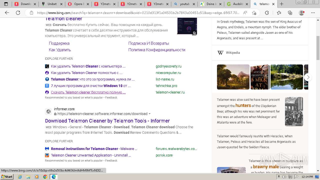This screenshot has width=320, height=180.
Task: Click pcrisk.com domain text
Action: point(164,155)
